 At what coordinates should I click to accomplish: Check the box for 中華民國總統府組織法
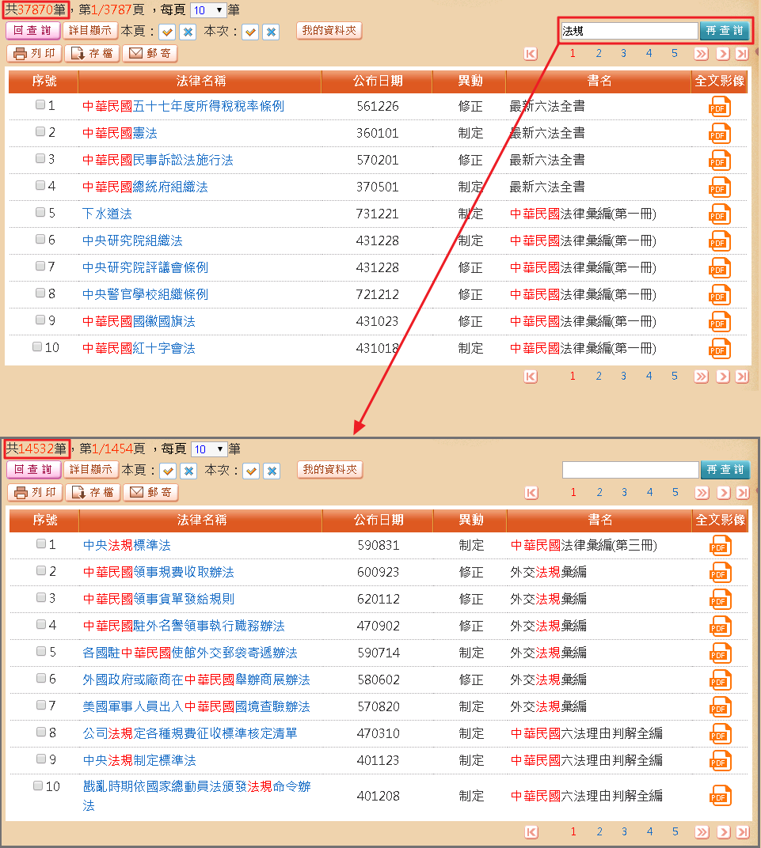coord(40,186)
